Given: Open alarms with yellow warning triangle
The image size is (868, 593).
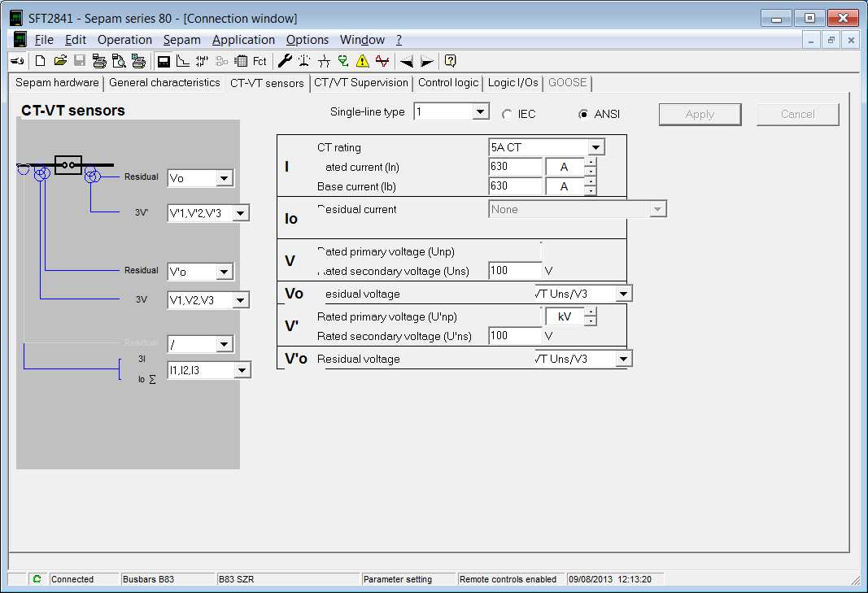Looking at the screenshot, I should (x=363, y=61).
